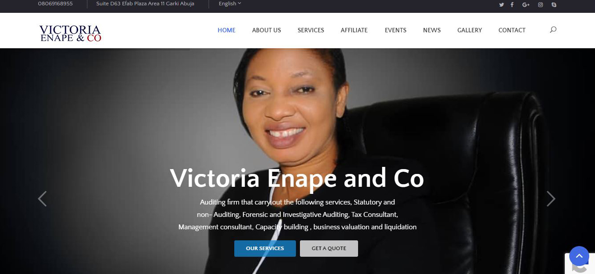
Task: Click the scroll-to-top arrow button
Action: tap(579, 256)
